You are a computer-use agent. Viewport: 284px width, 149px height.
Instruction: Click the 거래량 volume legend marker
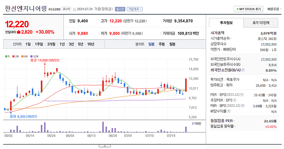click(196, 123)
